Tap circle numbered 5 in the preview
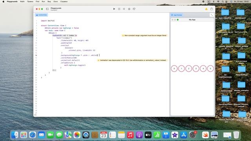The width and height of the screenshot is (251, 141). (210, 69)
